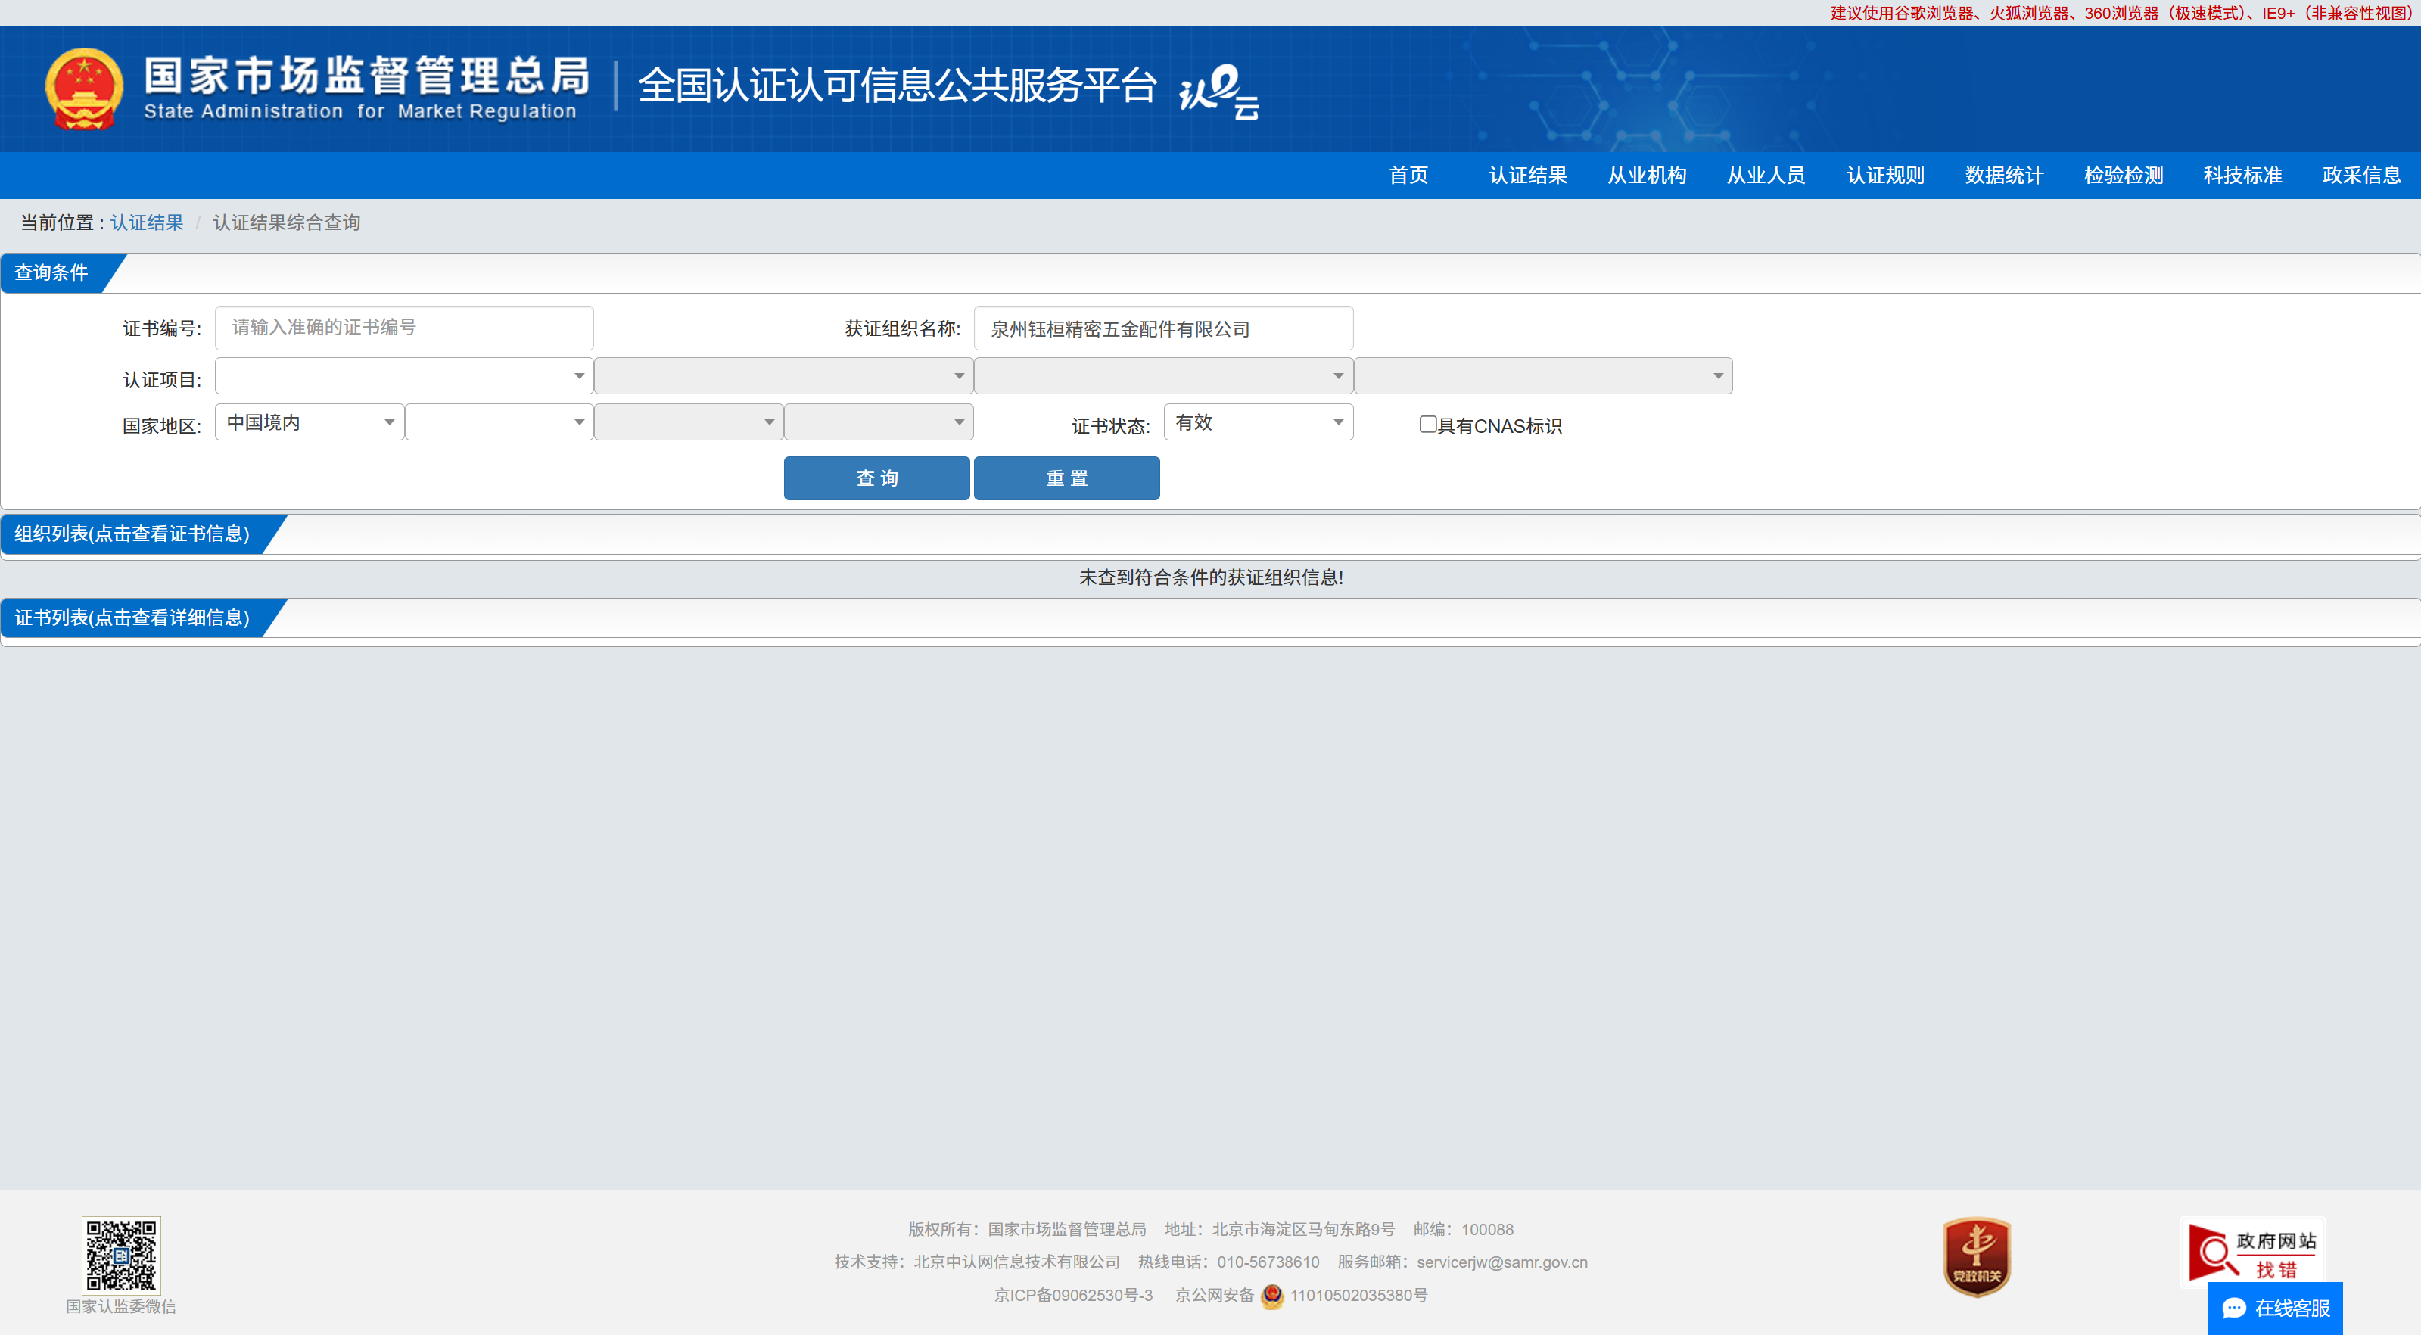
Task: Go to the 首页 menu item
Action: point(1408,175)
